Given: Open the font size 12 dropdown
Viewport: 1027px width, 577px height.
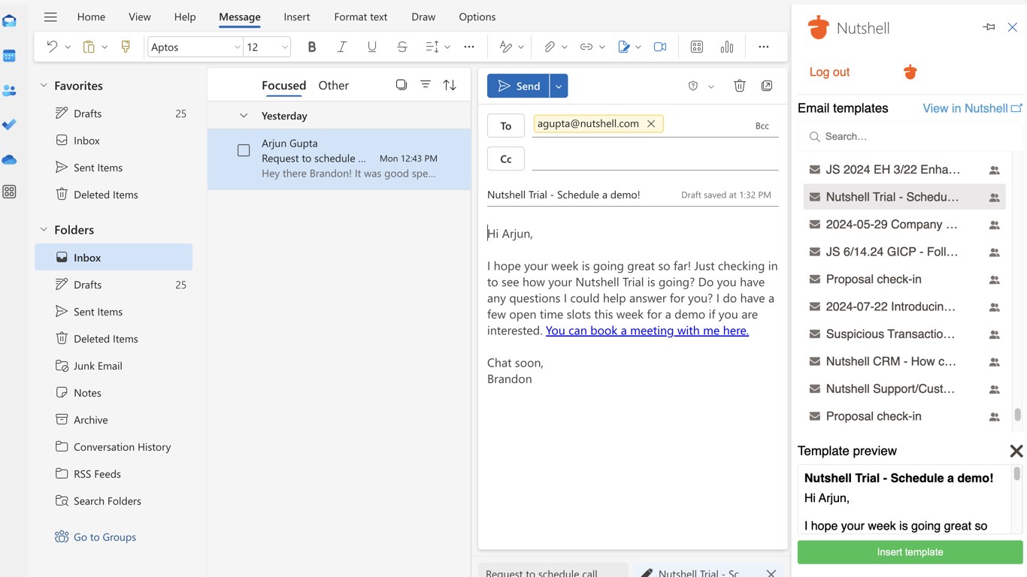Looking at the screenshot, I should click(285, 47).
